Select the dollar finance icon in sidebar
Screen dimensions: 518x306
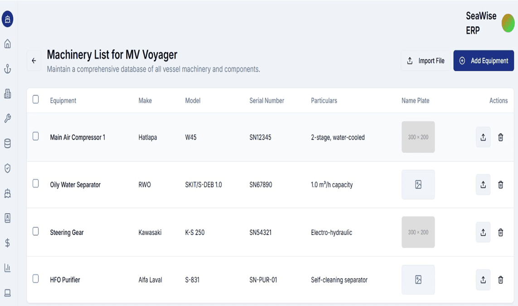click(7, 243)
